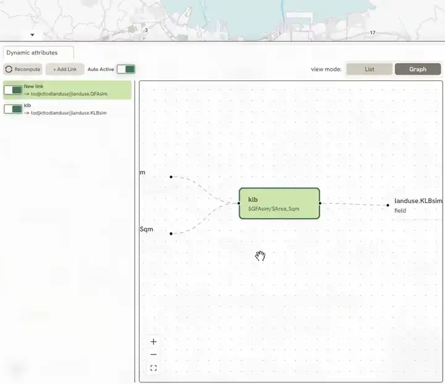Select the klb KLBsim list entry

coord(67,109)
